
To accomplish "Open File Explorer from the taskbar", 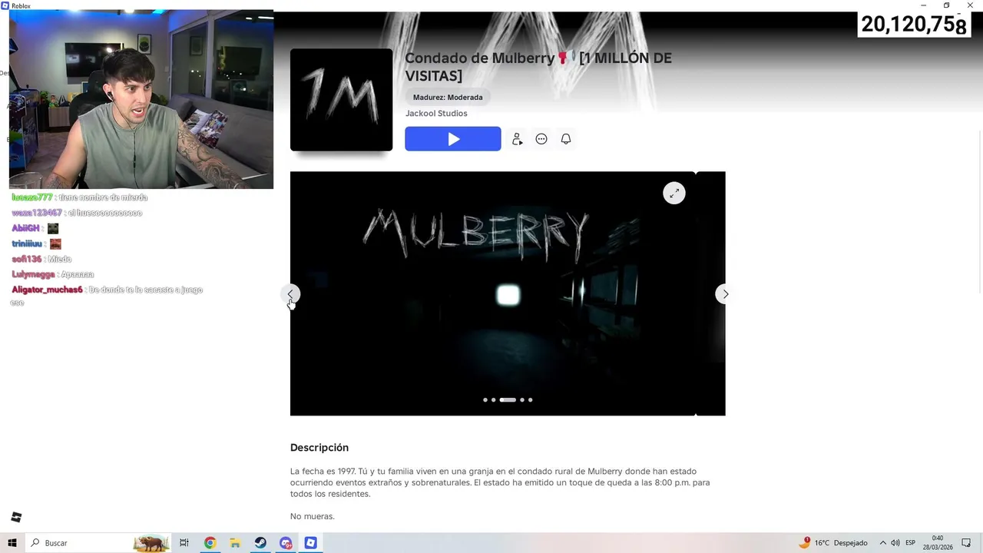I will tap(235, 543).
